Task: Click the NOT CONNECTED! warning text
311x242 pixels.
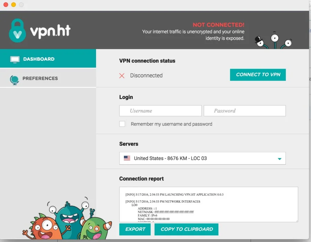Action: click(219, 25)
